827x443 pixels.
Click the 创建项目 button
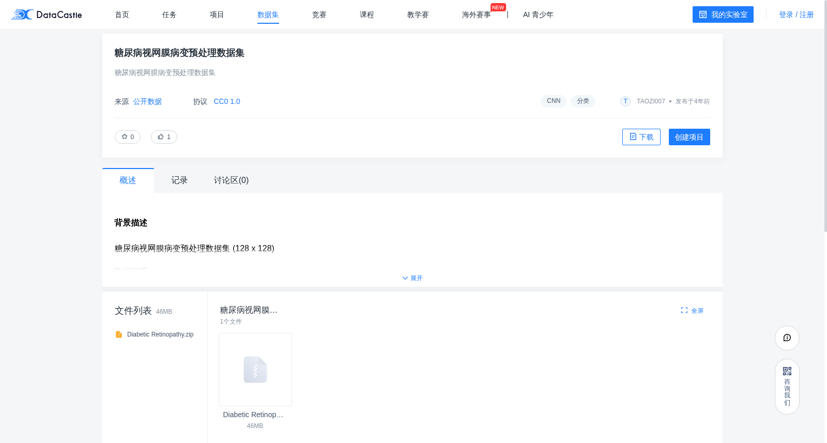point(690,137)
